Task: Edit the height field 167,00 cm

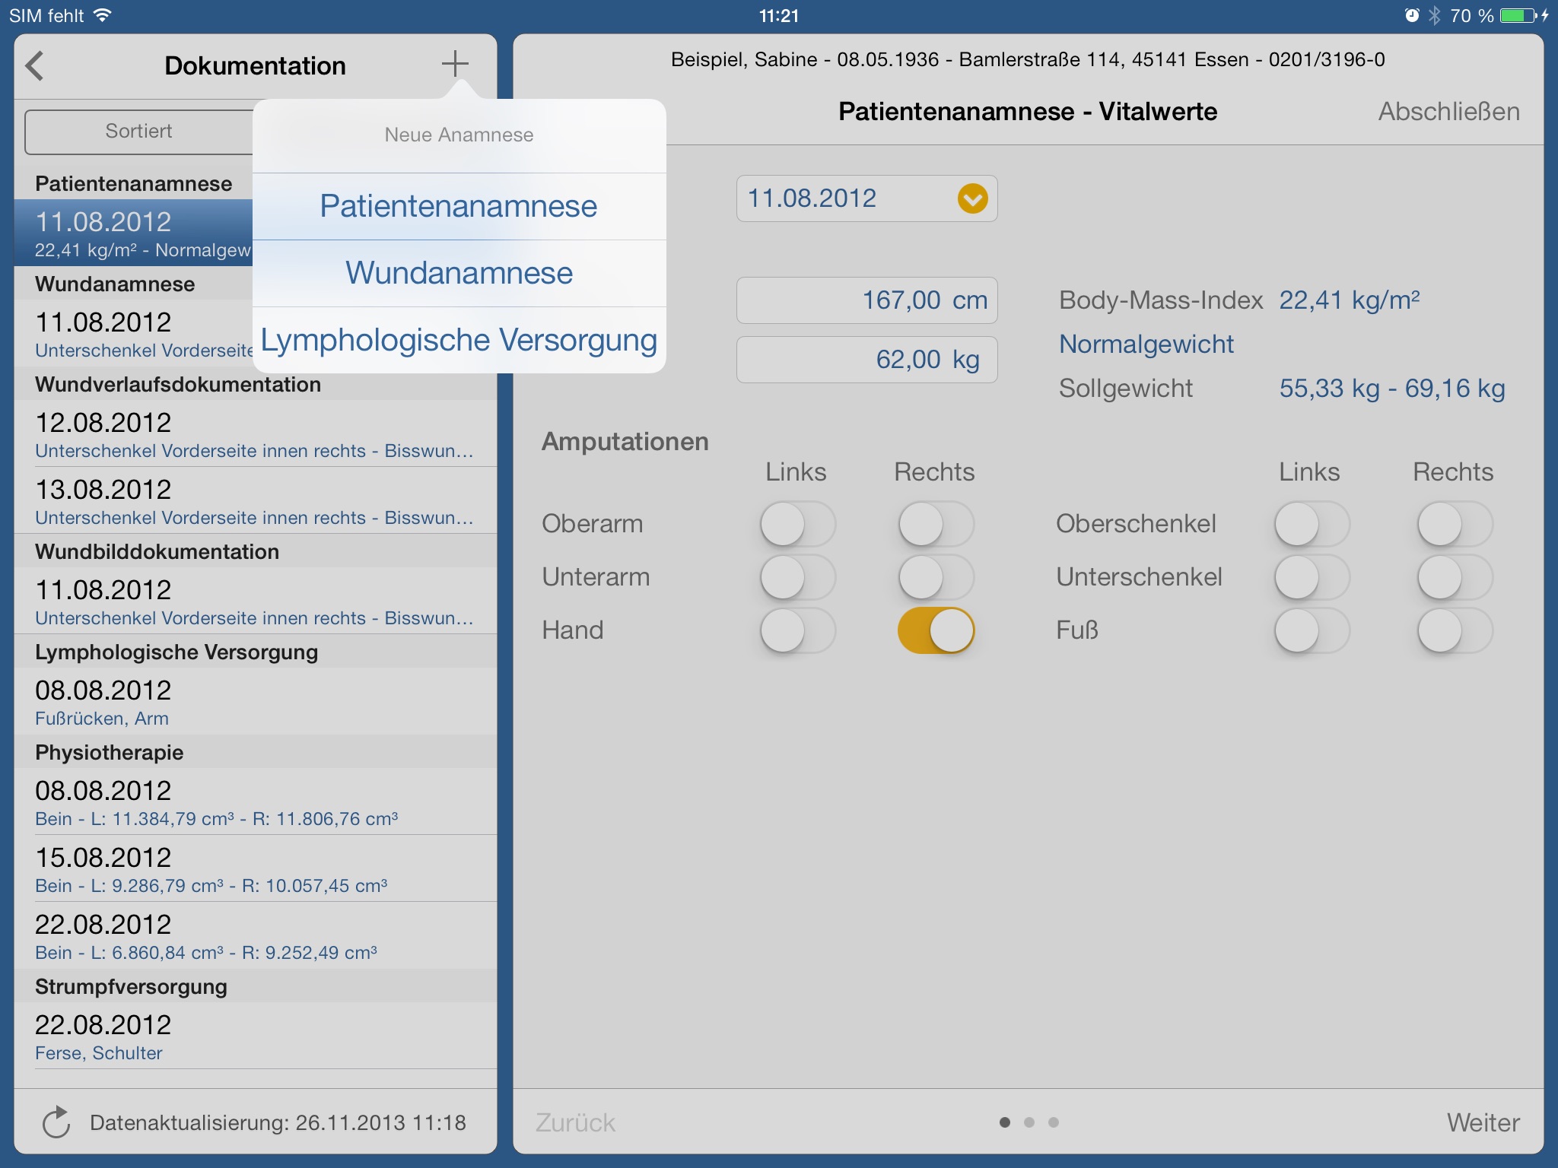Action: [x=866, y=300]
